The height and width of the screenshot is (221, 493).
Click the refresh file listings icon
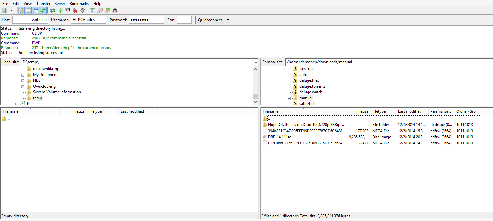(53, 10)
